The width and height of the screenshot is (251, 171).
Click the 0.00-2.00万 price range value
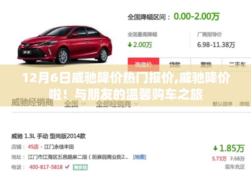tap(197, 17)
